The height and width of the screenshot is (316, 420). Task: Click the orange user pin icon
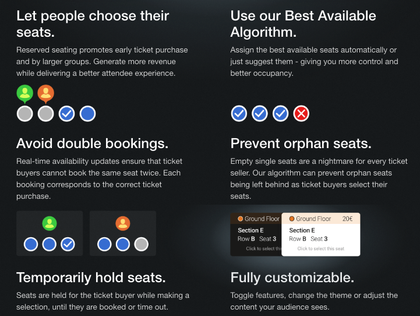46,93
